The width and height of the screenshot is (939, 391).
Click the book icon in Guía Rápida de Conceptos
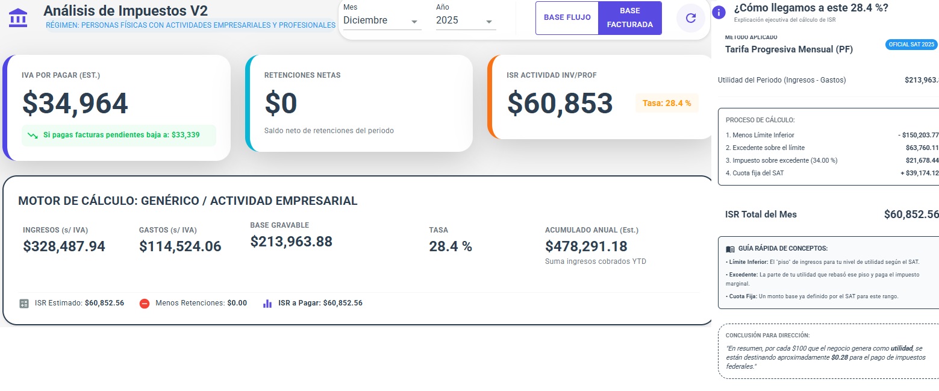click(730, 249)
